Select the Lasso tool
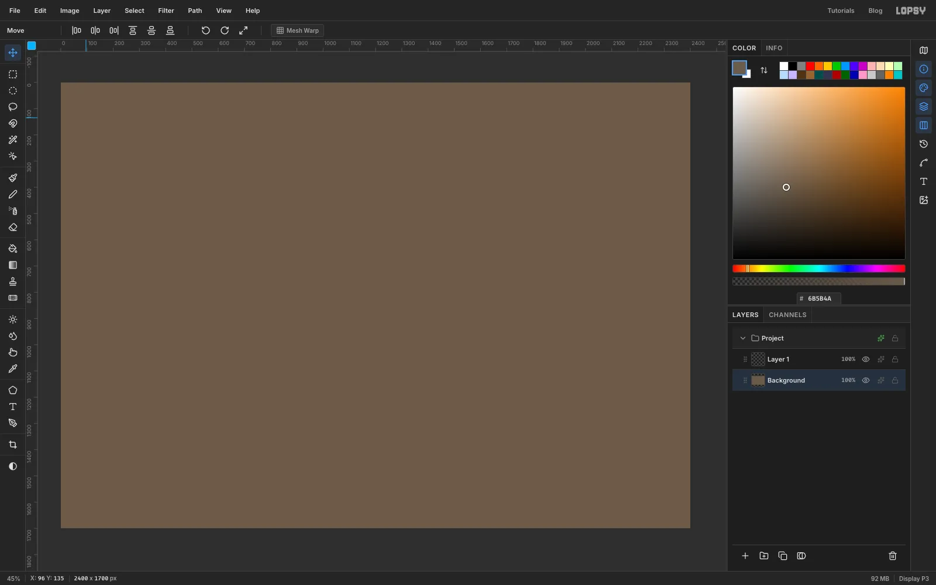 tap(13, 107)
